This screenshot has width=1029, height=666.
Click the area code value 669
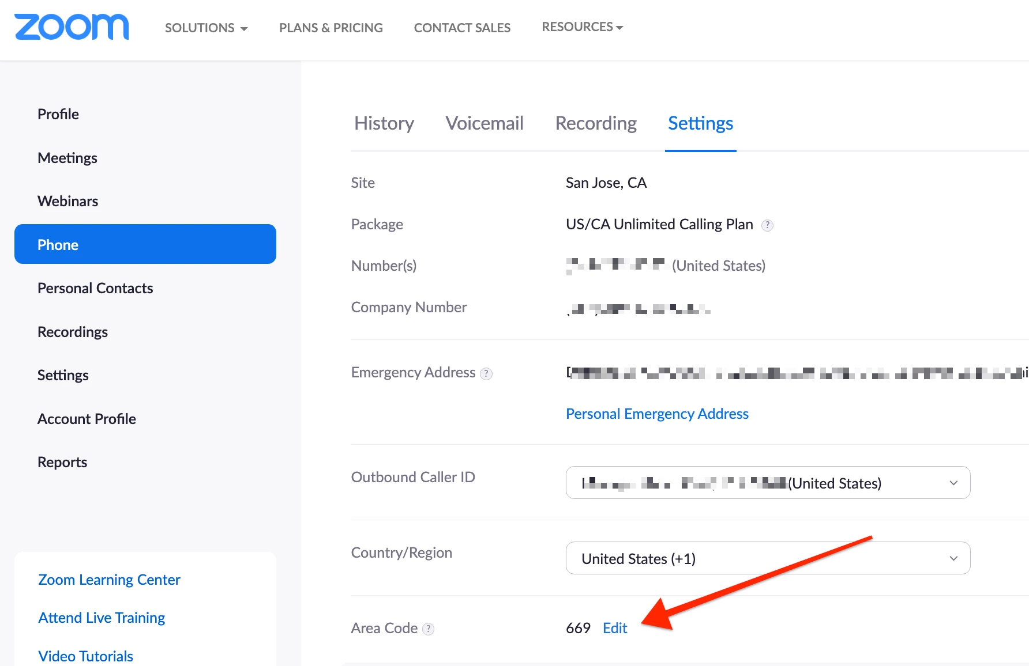[x=578, y=628]
